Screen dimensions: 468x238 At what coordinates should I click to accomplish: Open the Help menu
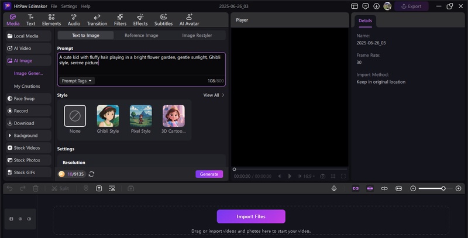85,6
